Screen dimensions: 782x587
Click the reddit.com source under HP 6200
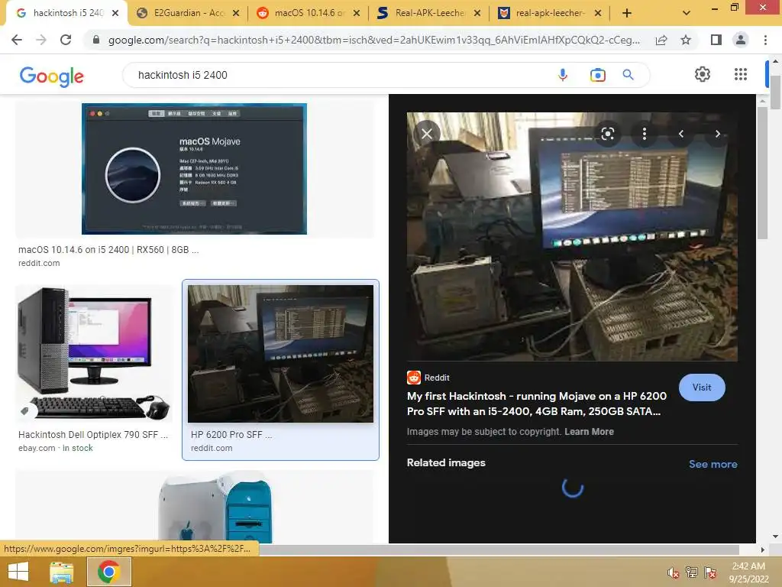point(212,448)
